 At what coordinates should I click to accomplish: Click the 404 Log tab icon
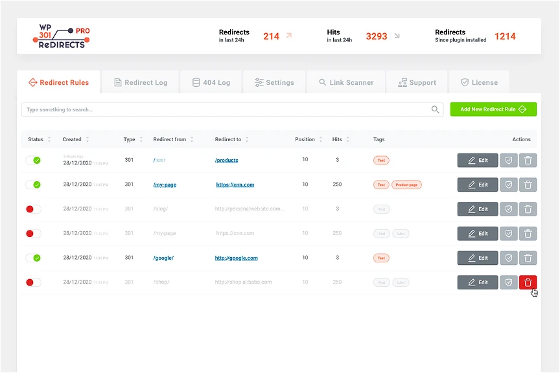pos(195,82)
